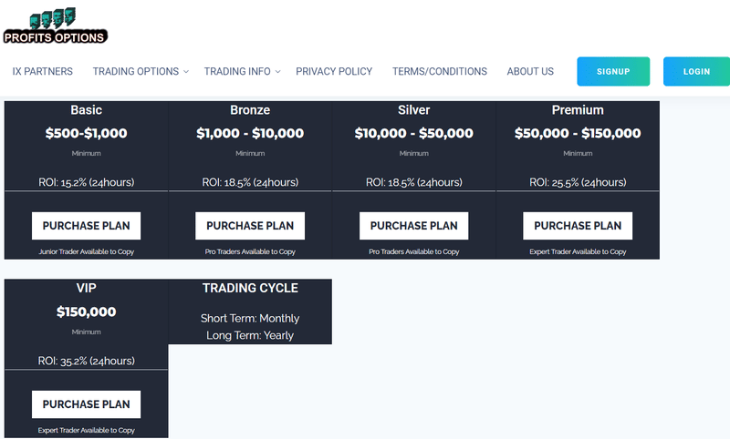730x439 pixels.
Task: Click the $50,000 - $150,000 price text
Action: [x=578, y=133]
